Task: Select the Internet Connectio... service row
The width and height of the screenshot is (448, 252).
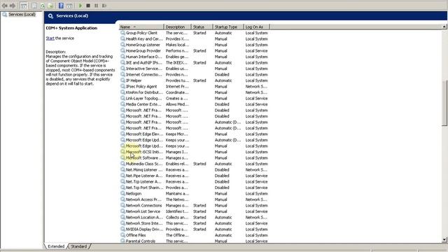Action: tap(195, 75)
